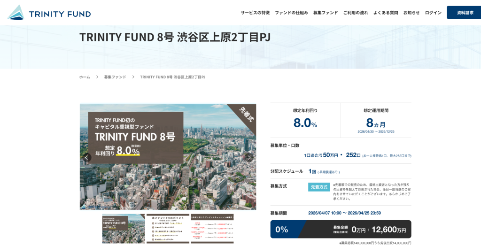The width and height of the screenshot is (481, 246).
Task: Go to よくある質問 page
Action: click(386, 13)
